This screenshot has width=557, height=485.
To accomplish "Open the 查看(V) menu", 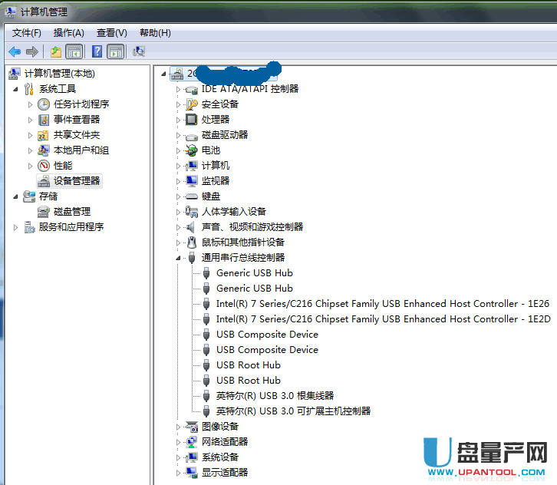I will coord(111,33).
